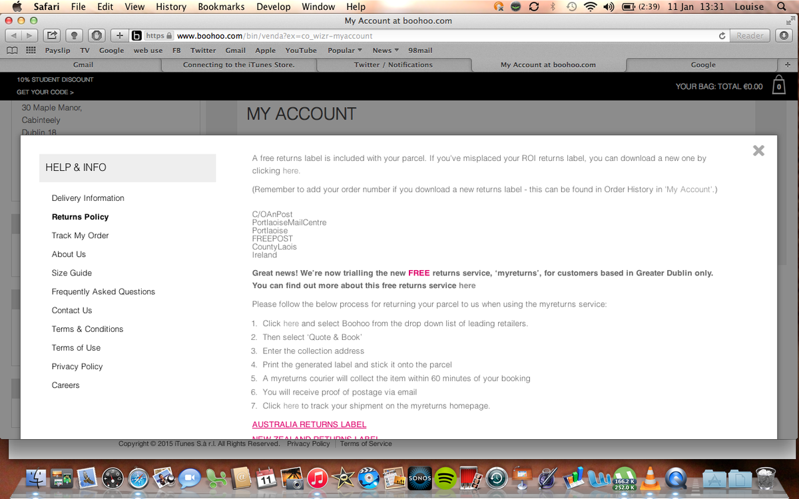Open Time Machine in the dock
The width and height of the screenshot is (799, 499).
497,477
